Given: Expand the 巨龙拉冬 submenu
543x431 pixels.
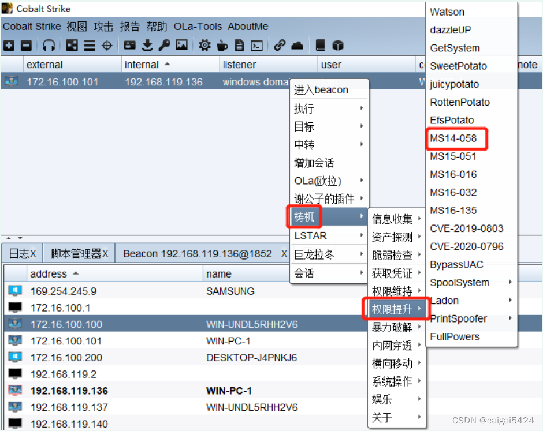Looking at the screenshot, I should [x=329, y=254].
